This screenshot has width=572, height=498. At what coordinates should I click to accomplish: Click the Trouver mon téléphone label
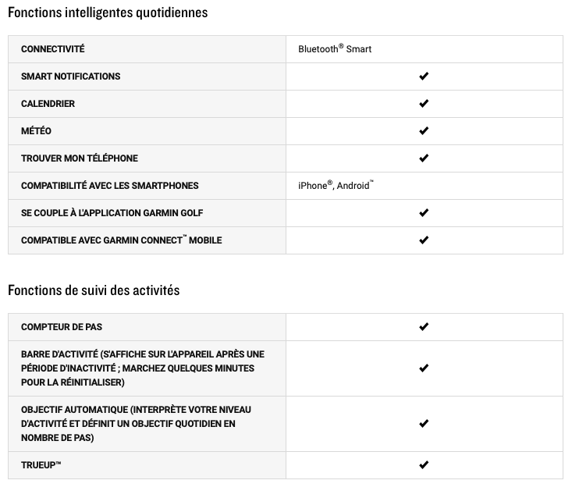(79, 158)
